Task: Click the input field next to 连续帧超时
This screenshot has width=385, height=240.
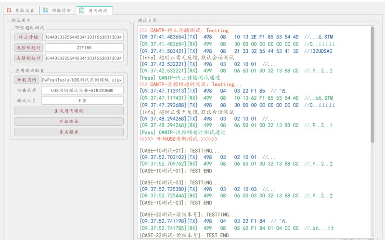Action: point(84,58)
